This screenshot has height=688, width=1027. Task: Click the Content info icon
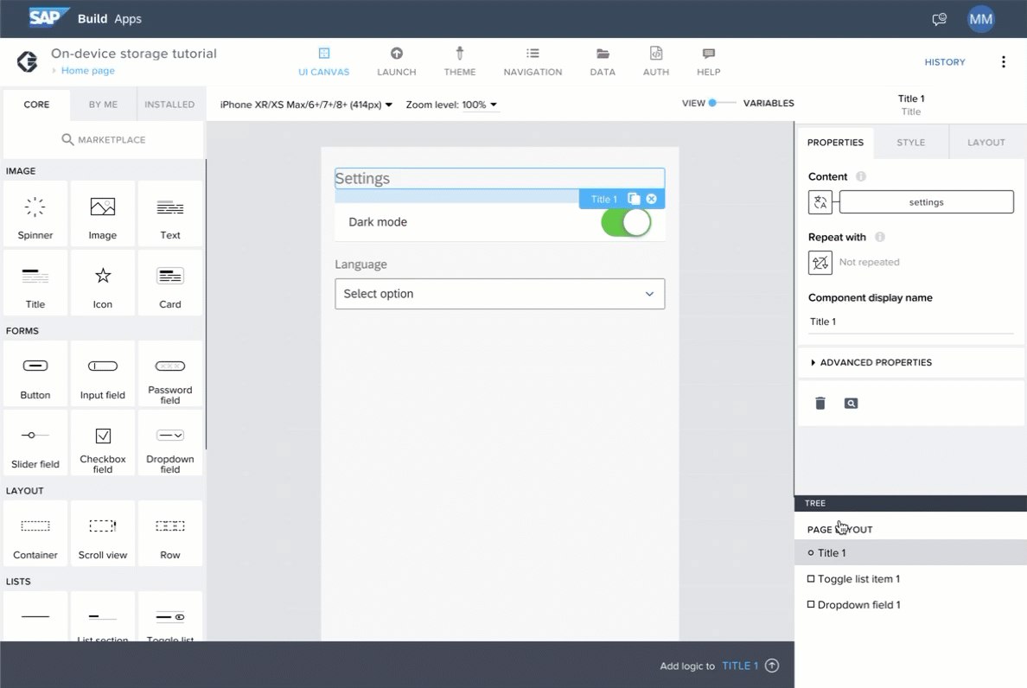click(861, 176)
